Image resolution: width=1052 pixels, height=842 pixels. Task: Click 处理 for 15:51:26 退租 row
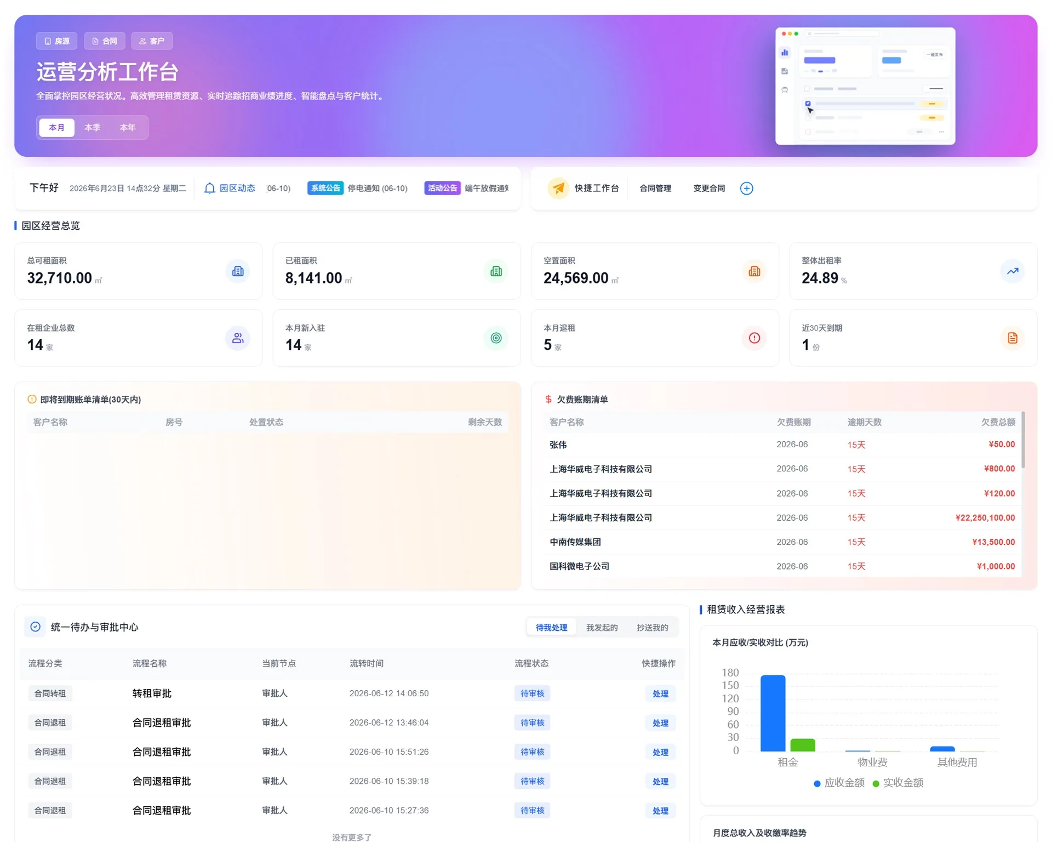coord(660,753)
